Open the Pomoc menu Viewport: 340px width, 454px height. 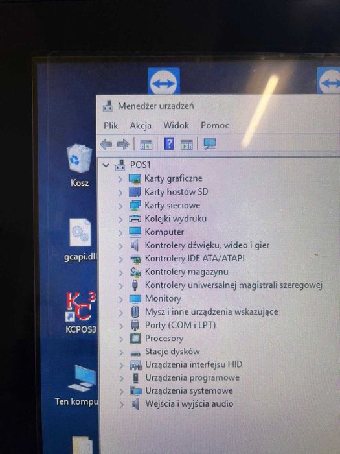[215, 125]
